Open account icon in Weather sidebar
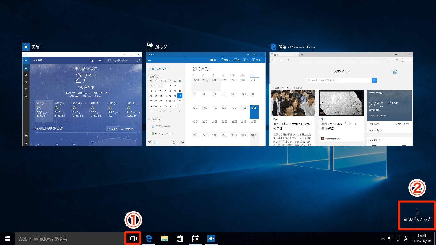 tap(26, 136)
